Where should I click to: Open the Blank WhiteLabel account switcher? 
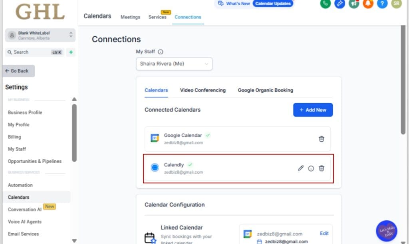point(40,35)
